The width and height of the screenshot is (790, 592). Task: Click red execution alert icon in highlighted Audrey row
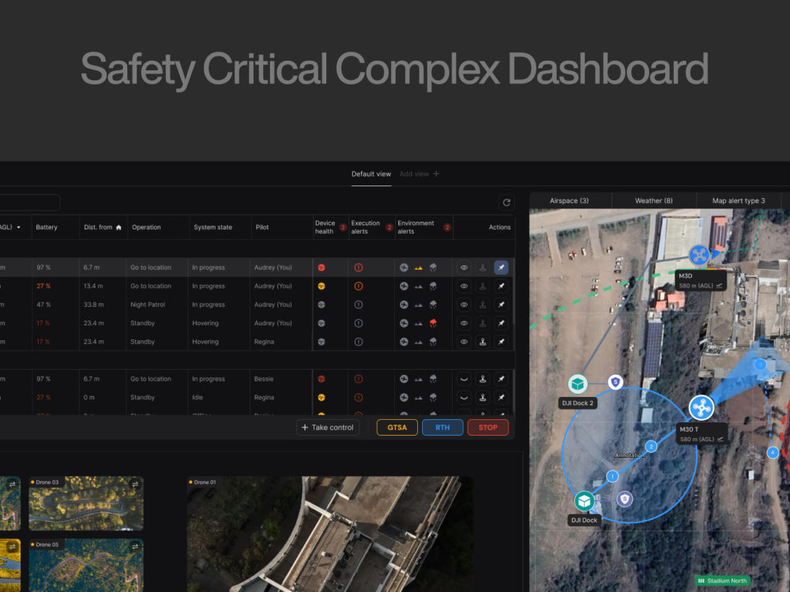point(359,268)
